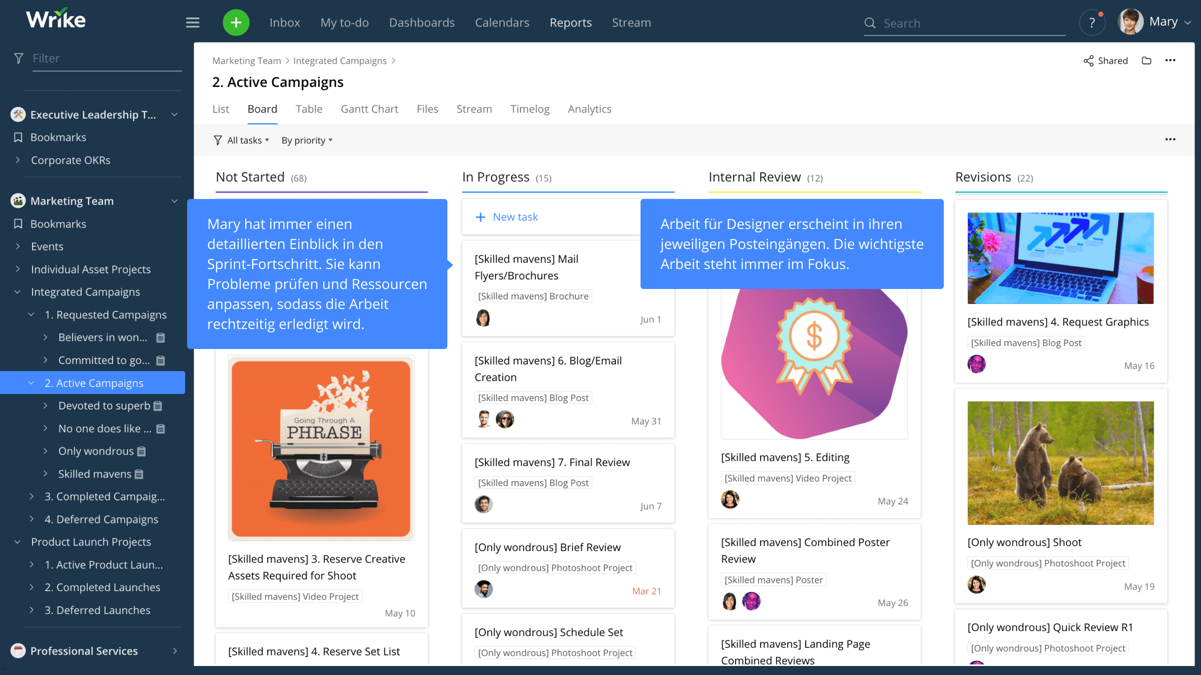
Task: Select 4. Deferred Campaigns in sidebar
Action: 101,519
